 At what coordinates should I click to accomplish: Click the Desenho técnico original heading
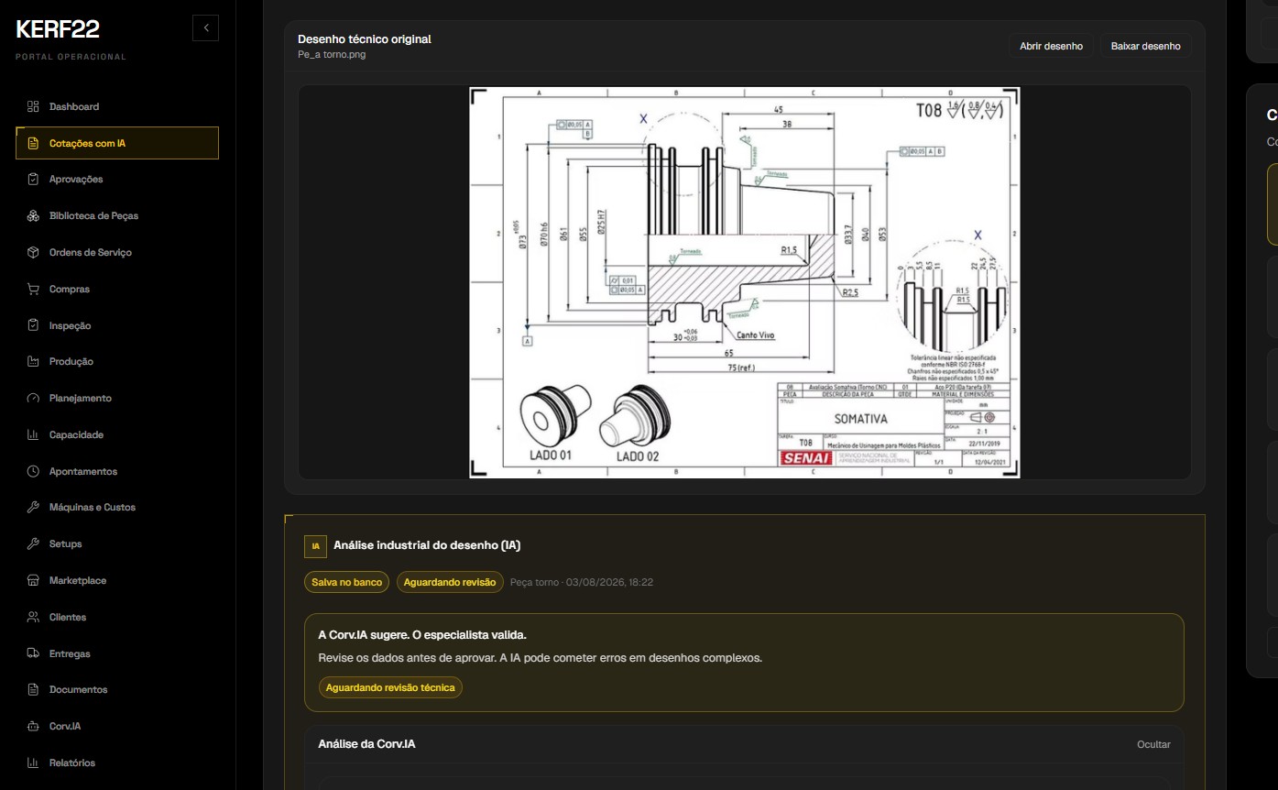pos(364,39)
